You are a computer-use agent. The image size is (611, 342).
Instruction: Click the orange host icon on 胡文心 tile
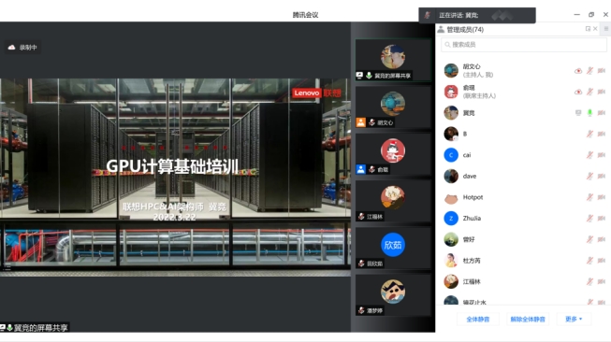tap(361, 122)
